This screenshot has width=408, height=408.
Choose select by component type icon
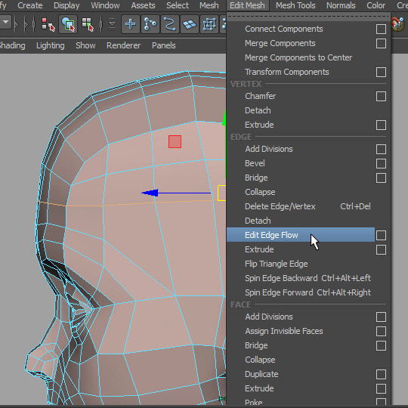88,24
